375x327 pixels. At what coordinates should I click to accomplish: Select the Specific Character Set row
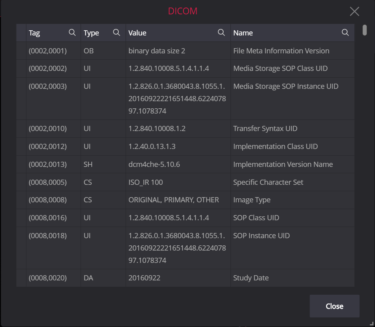[x=185, y=182]
